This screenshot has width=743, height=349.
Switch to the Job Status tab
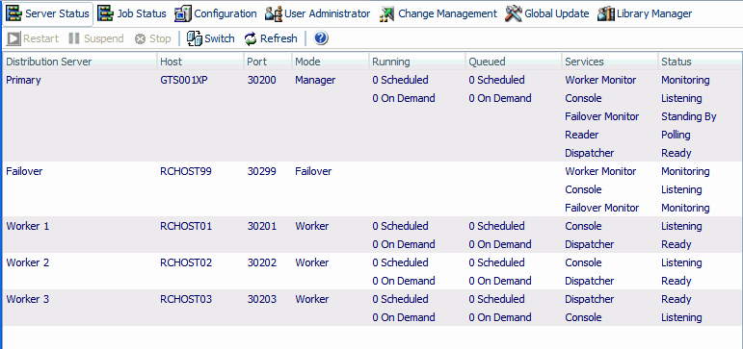[x=132, y=13]
